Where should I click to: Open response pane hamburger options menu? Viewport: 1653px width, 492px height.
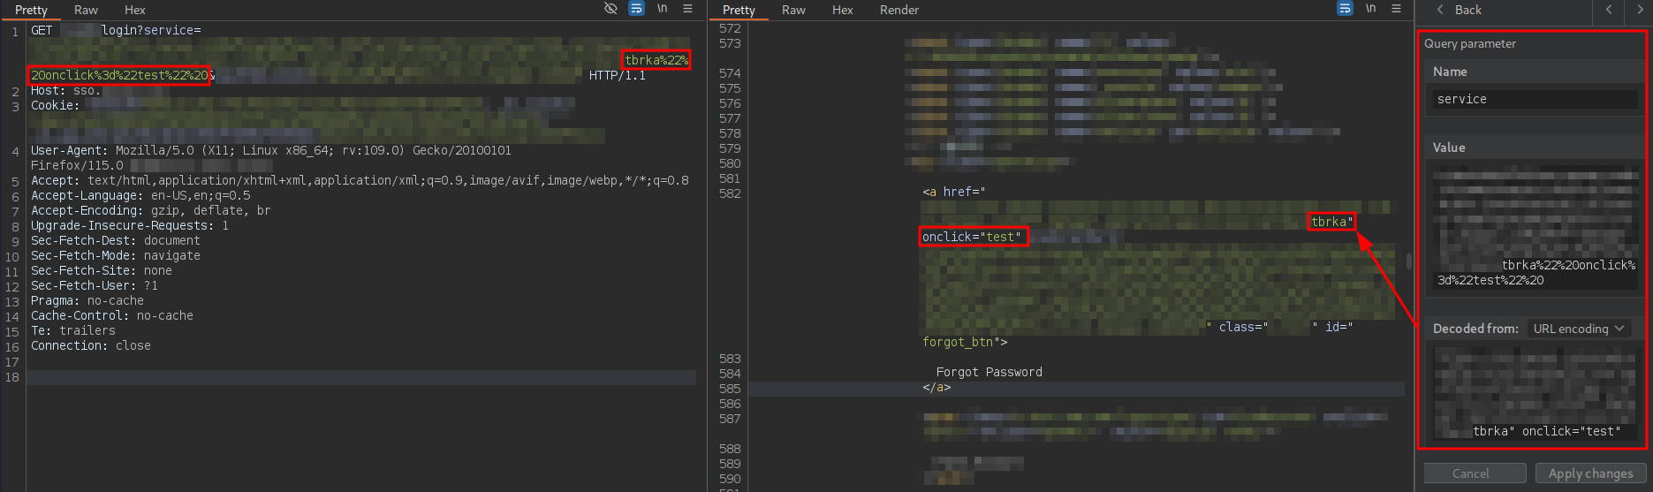[1396, 9]
